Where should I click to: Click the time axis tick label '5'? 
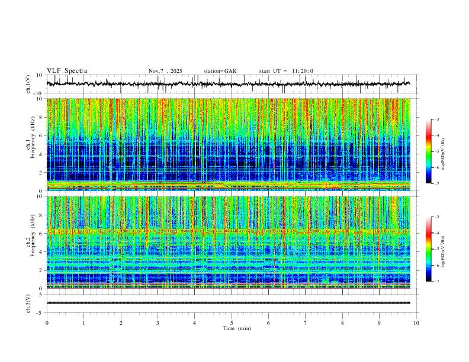click(232, 323)
